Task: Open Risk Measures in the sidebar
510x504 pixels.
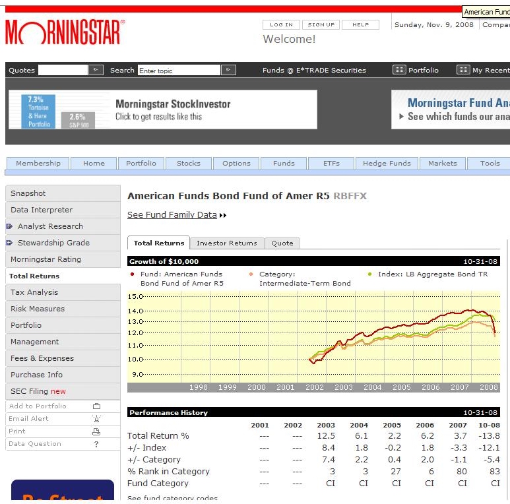Action: pyautogui.click(x=63, y=309)
